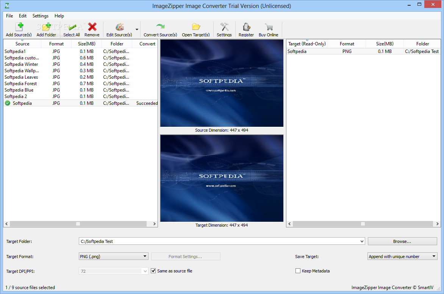
Task: Select the Softpedia Forest source row
Action: [x=80, y=84]
